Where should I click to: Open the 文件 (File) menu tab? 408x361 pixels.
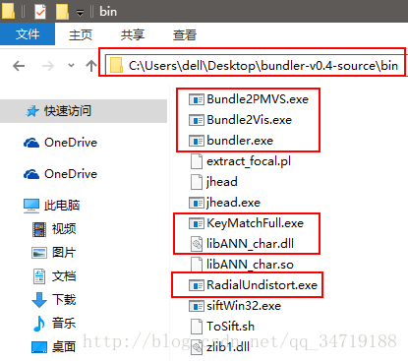[28, 34]
